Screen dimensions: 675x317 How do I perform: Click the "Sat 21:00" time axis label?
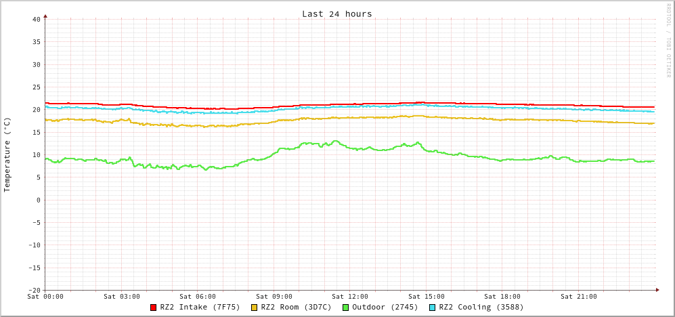point(579,297)
